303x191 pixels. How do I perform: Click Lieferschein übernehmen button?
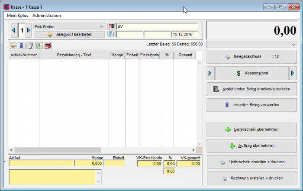point(251,129)
